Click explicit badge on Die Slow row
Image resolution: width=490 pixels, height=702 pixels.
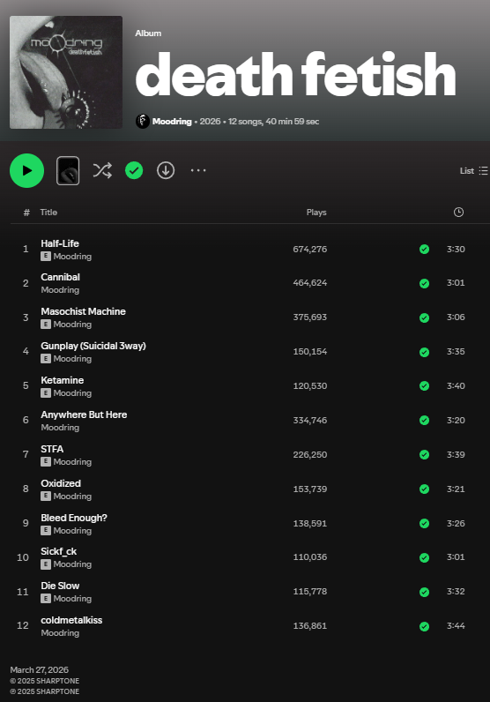pos(46,599)
